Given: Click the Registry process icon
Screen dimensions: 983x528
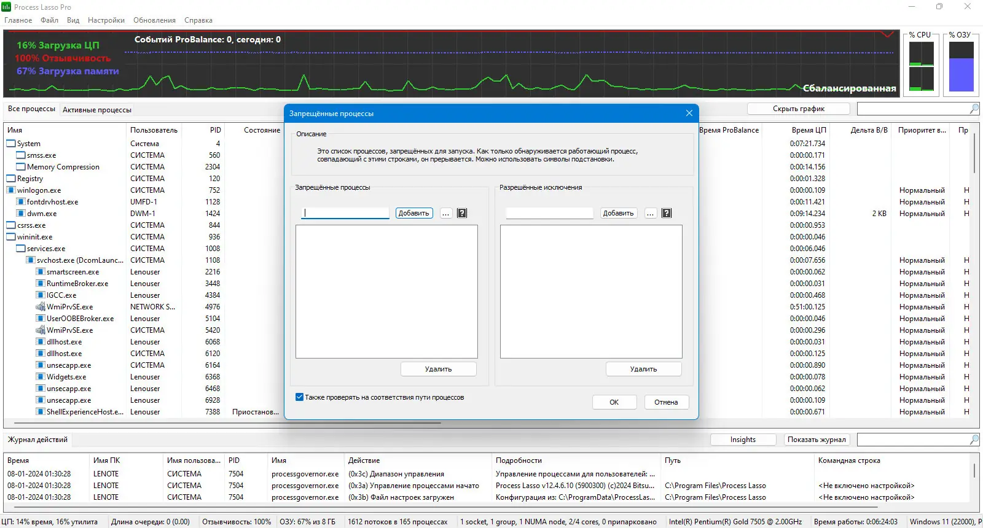Looking at the screenshot, I should click(x=11, y=179).
